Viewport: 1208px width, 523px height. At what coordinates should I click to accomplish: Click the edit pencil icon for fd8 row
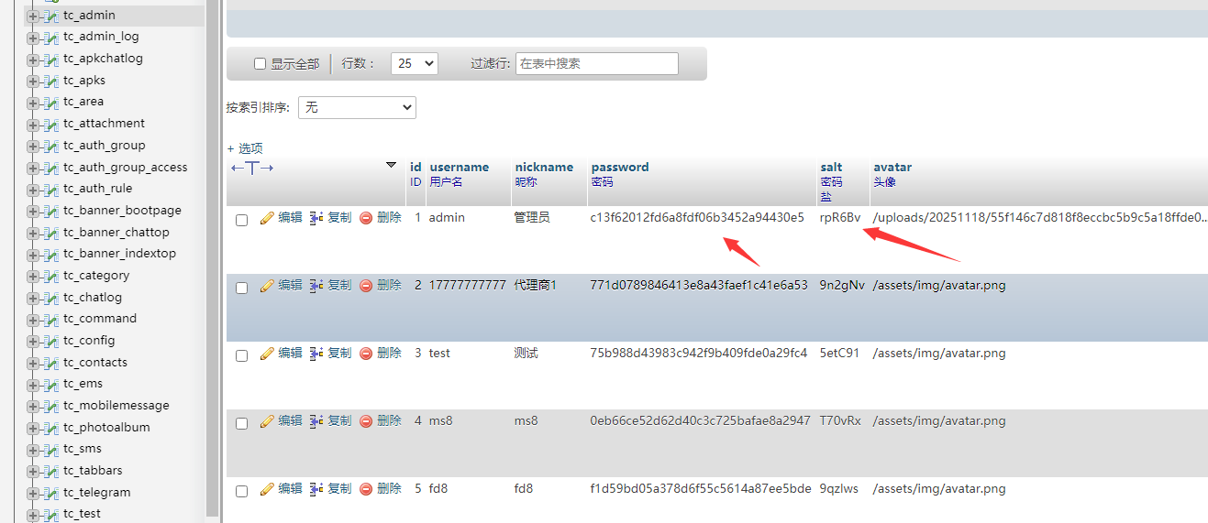(x=268, y=489)
